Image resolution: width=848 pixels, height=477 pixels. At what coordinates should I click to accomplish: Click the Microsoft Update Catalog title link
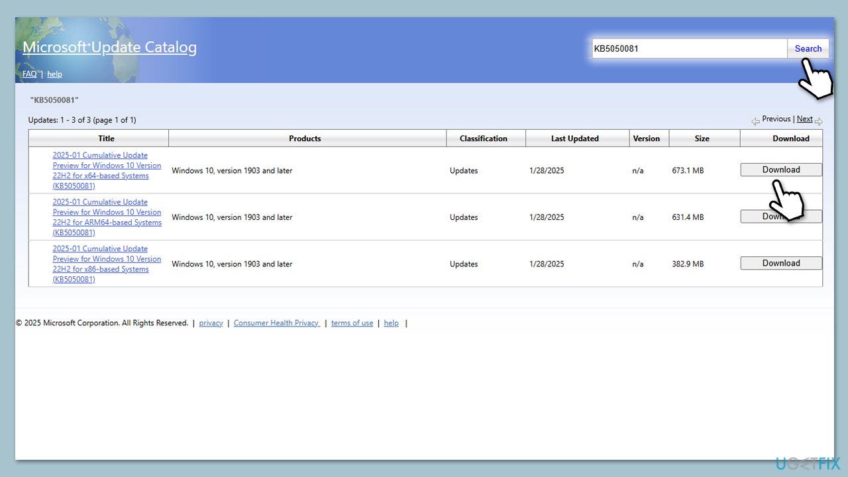click(109, 47)
